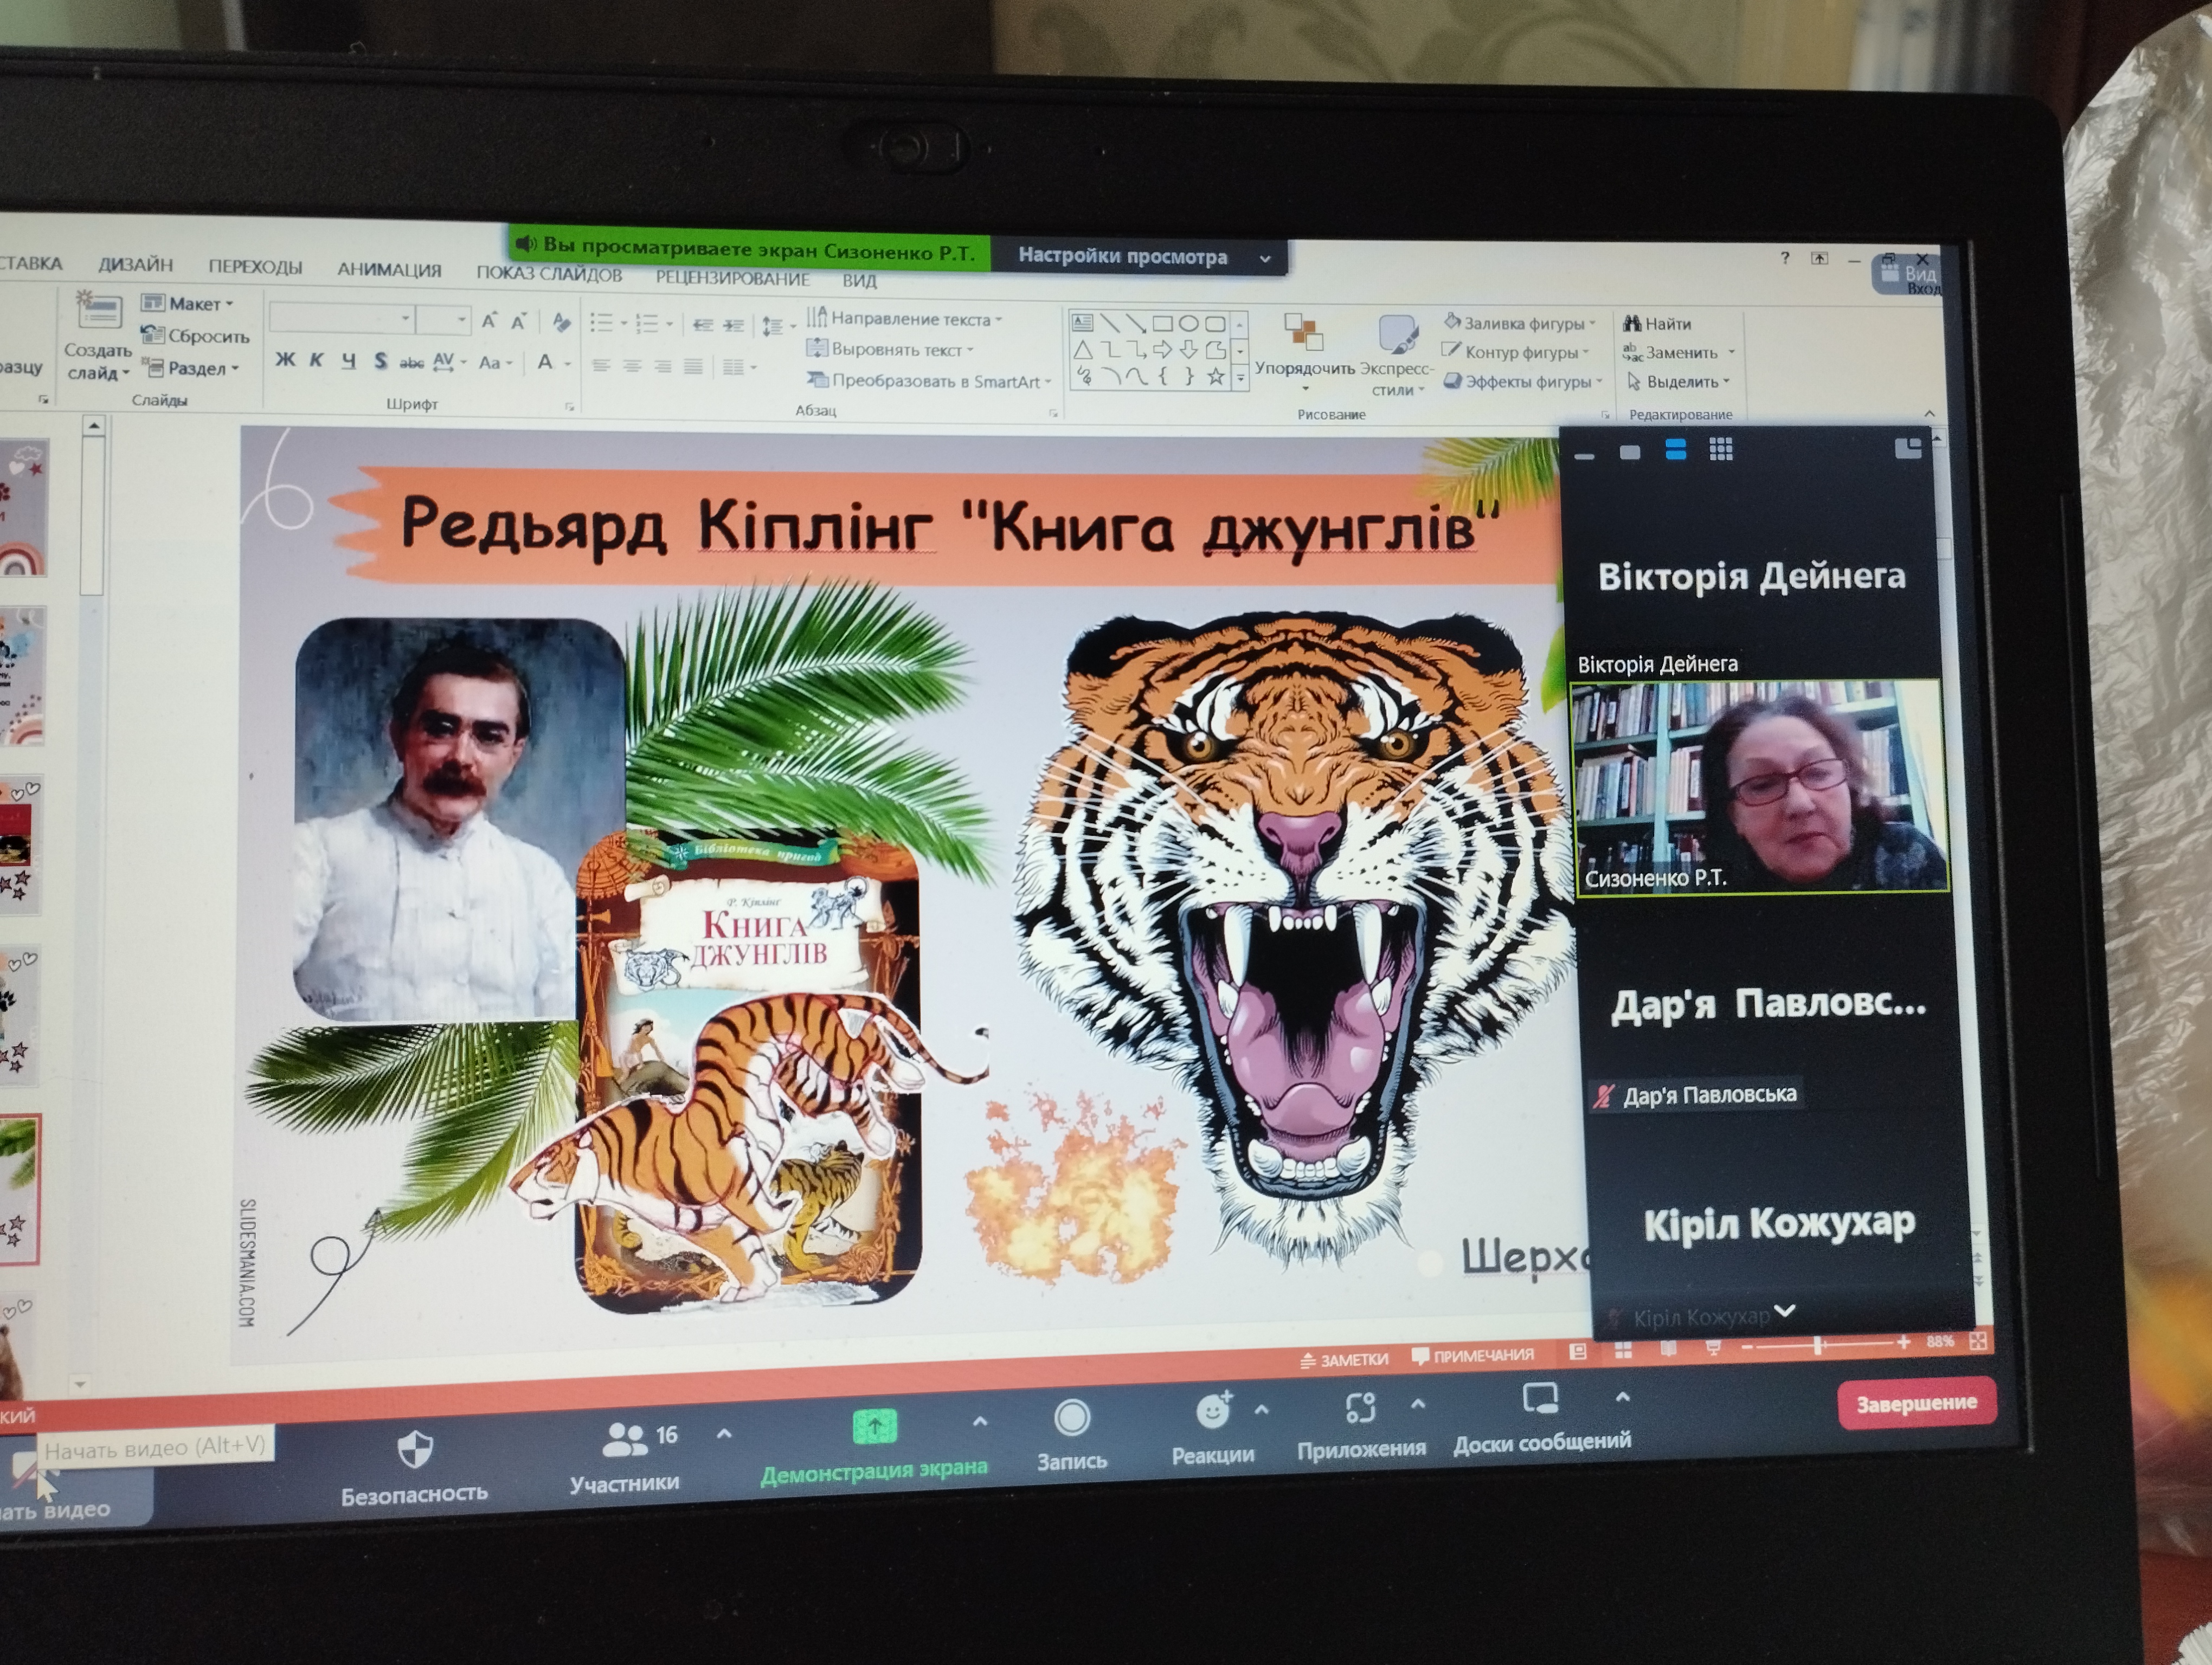Click the Security shield icon in Zoom

tap(415, 1449)
